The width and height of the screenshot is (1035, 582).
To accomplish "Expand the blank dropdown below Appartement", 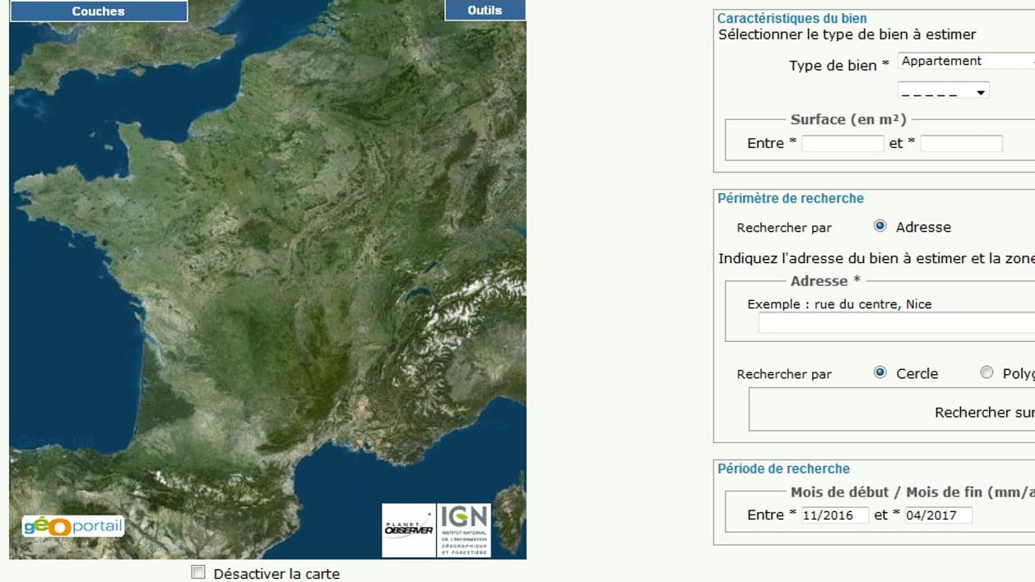I will pos(943,90).
